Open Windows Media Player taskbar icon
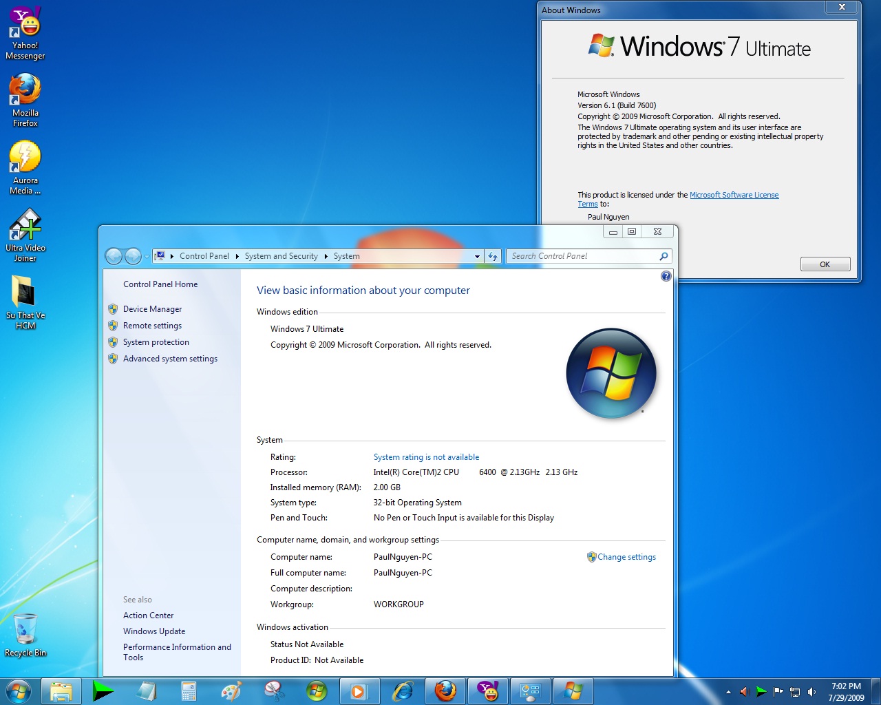881x705 pixels. point(360,691)
